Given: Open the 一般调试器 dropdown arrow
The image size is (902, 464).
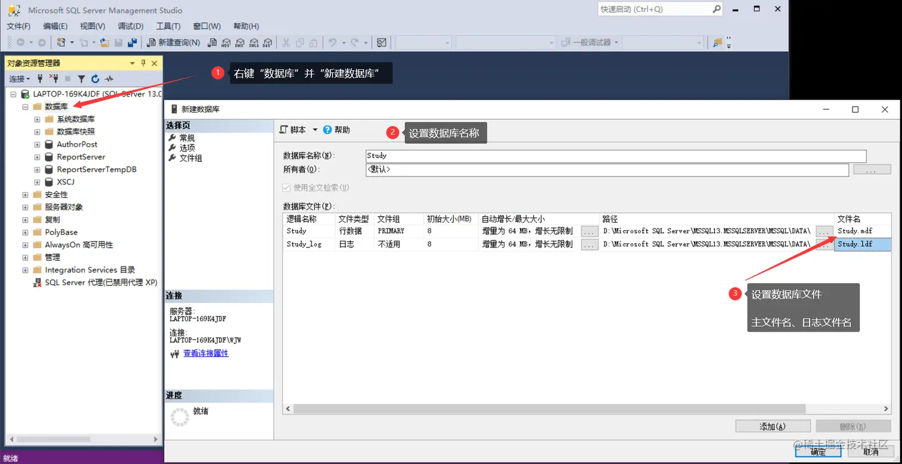Looking at the screenshot, I should pos(616,42).
